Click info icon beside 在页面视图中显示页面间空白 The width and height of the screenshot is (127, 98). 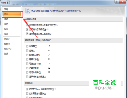tap(57, 25)
